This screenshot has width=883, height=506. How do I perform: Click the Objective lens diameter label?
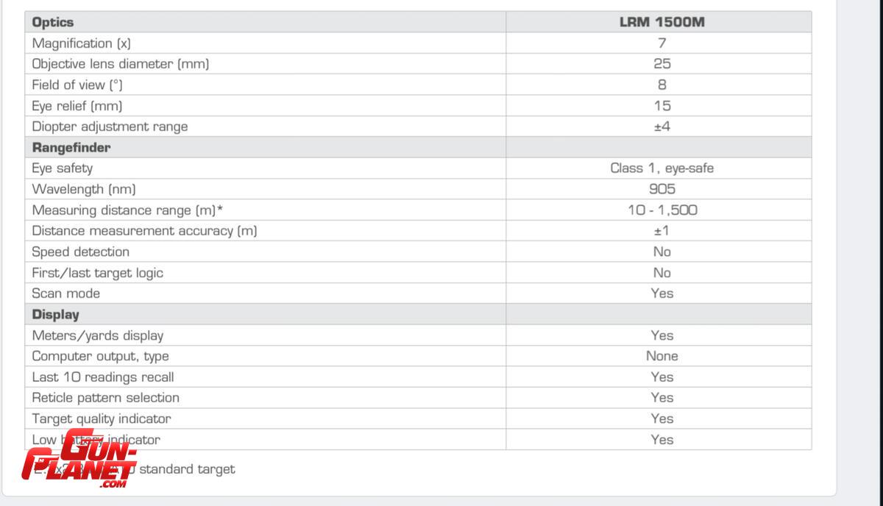point(121,64)
